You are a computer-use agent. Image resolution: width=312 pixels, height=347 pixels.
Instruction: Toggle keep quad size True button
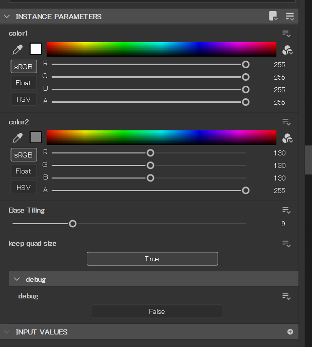152,259
